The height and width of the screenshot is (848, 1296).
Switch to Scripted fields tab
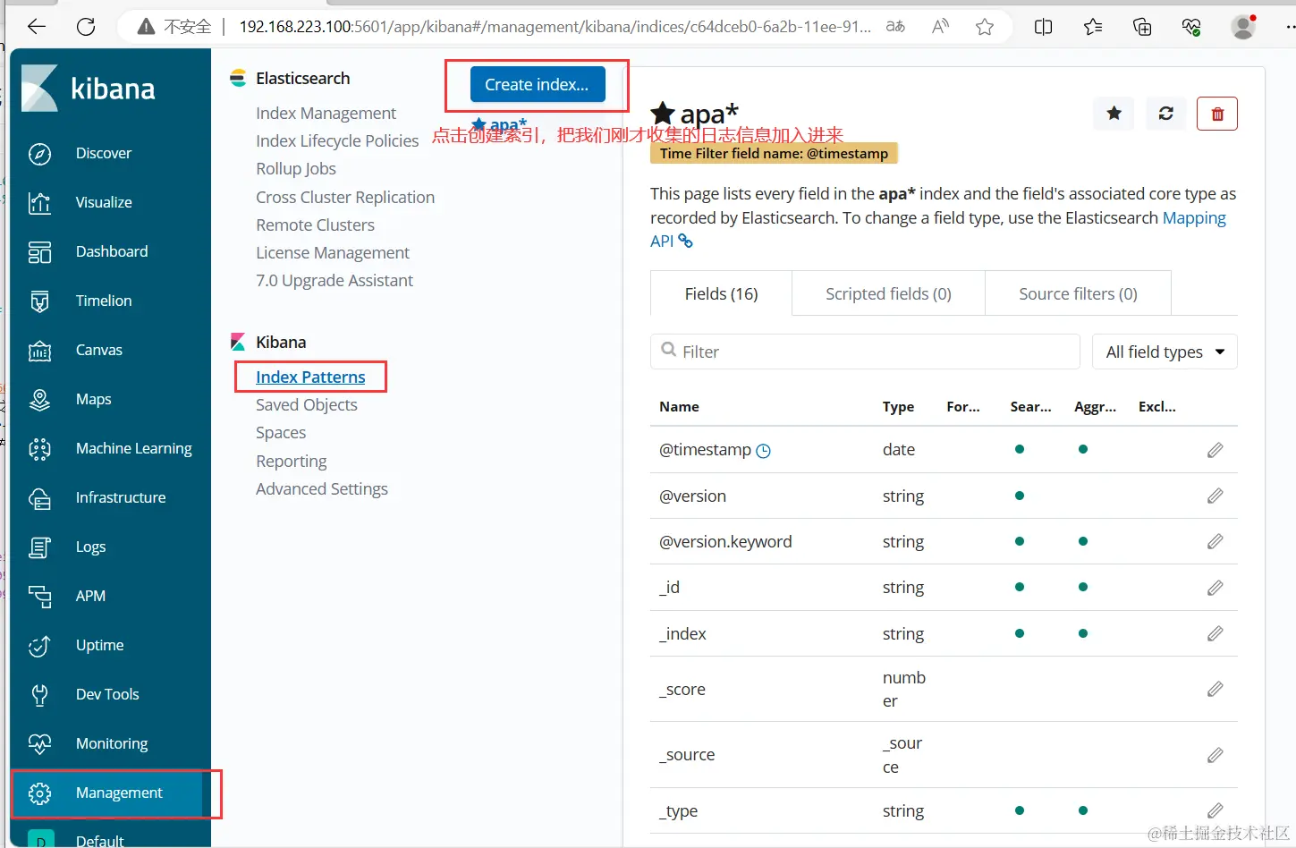click(888, 294)
